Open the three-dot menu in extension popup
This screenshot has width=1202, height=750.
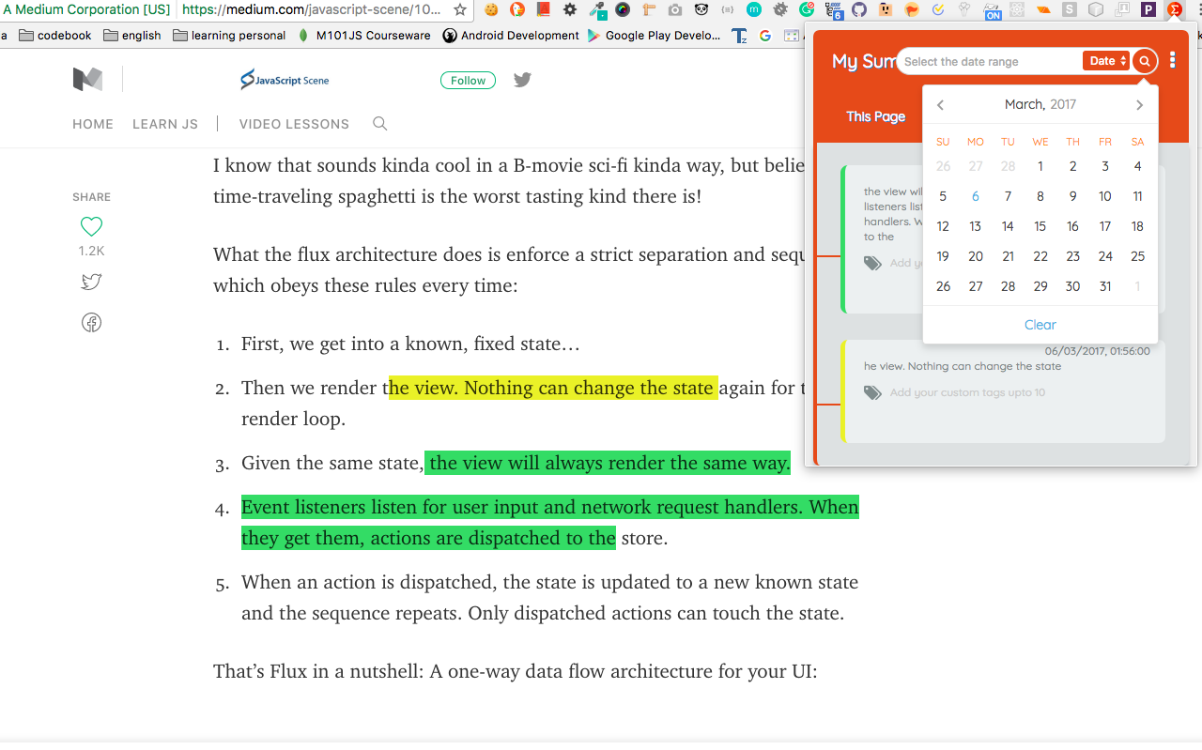(1173, 61)
